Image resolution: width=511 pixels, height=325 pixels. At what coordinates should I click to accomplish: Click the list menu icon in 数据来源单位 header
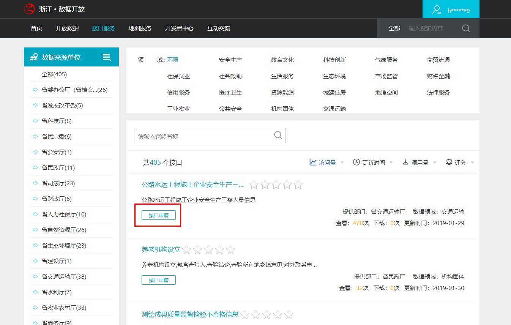pyautogui.click(x=107, y=57)
